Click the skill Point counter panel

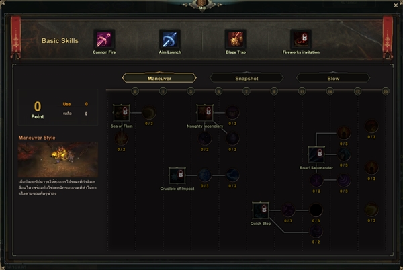point(58,107)
